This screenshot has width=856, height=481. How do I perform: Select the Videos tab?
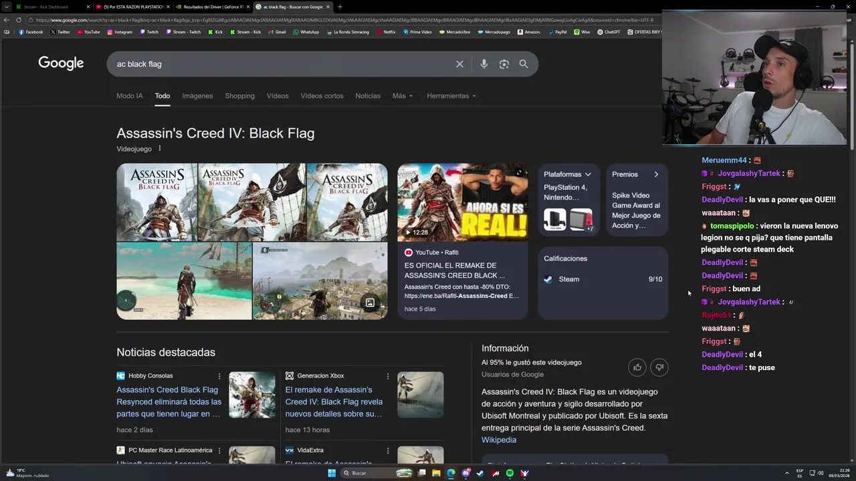(278, 96)
